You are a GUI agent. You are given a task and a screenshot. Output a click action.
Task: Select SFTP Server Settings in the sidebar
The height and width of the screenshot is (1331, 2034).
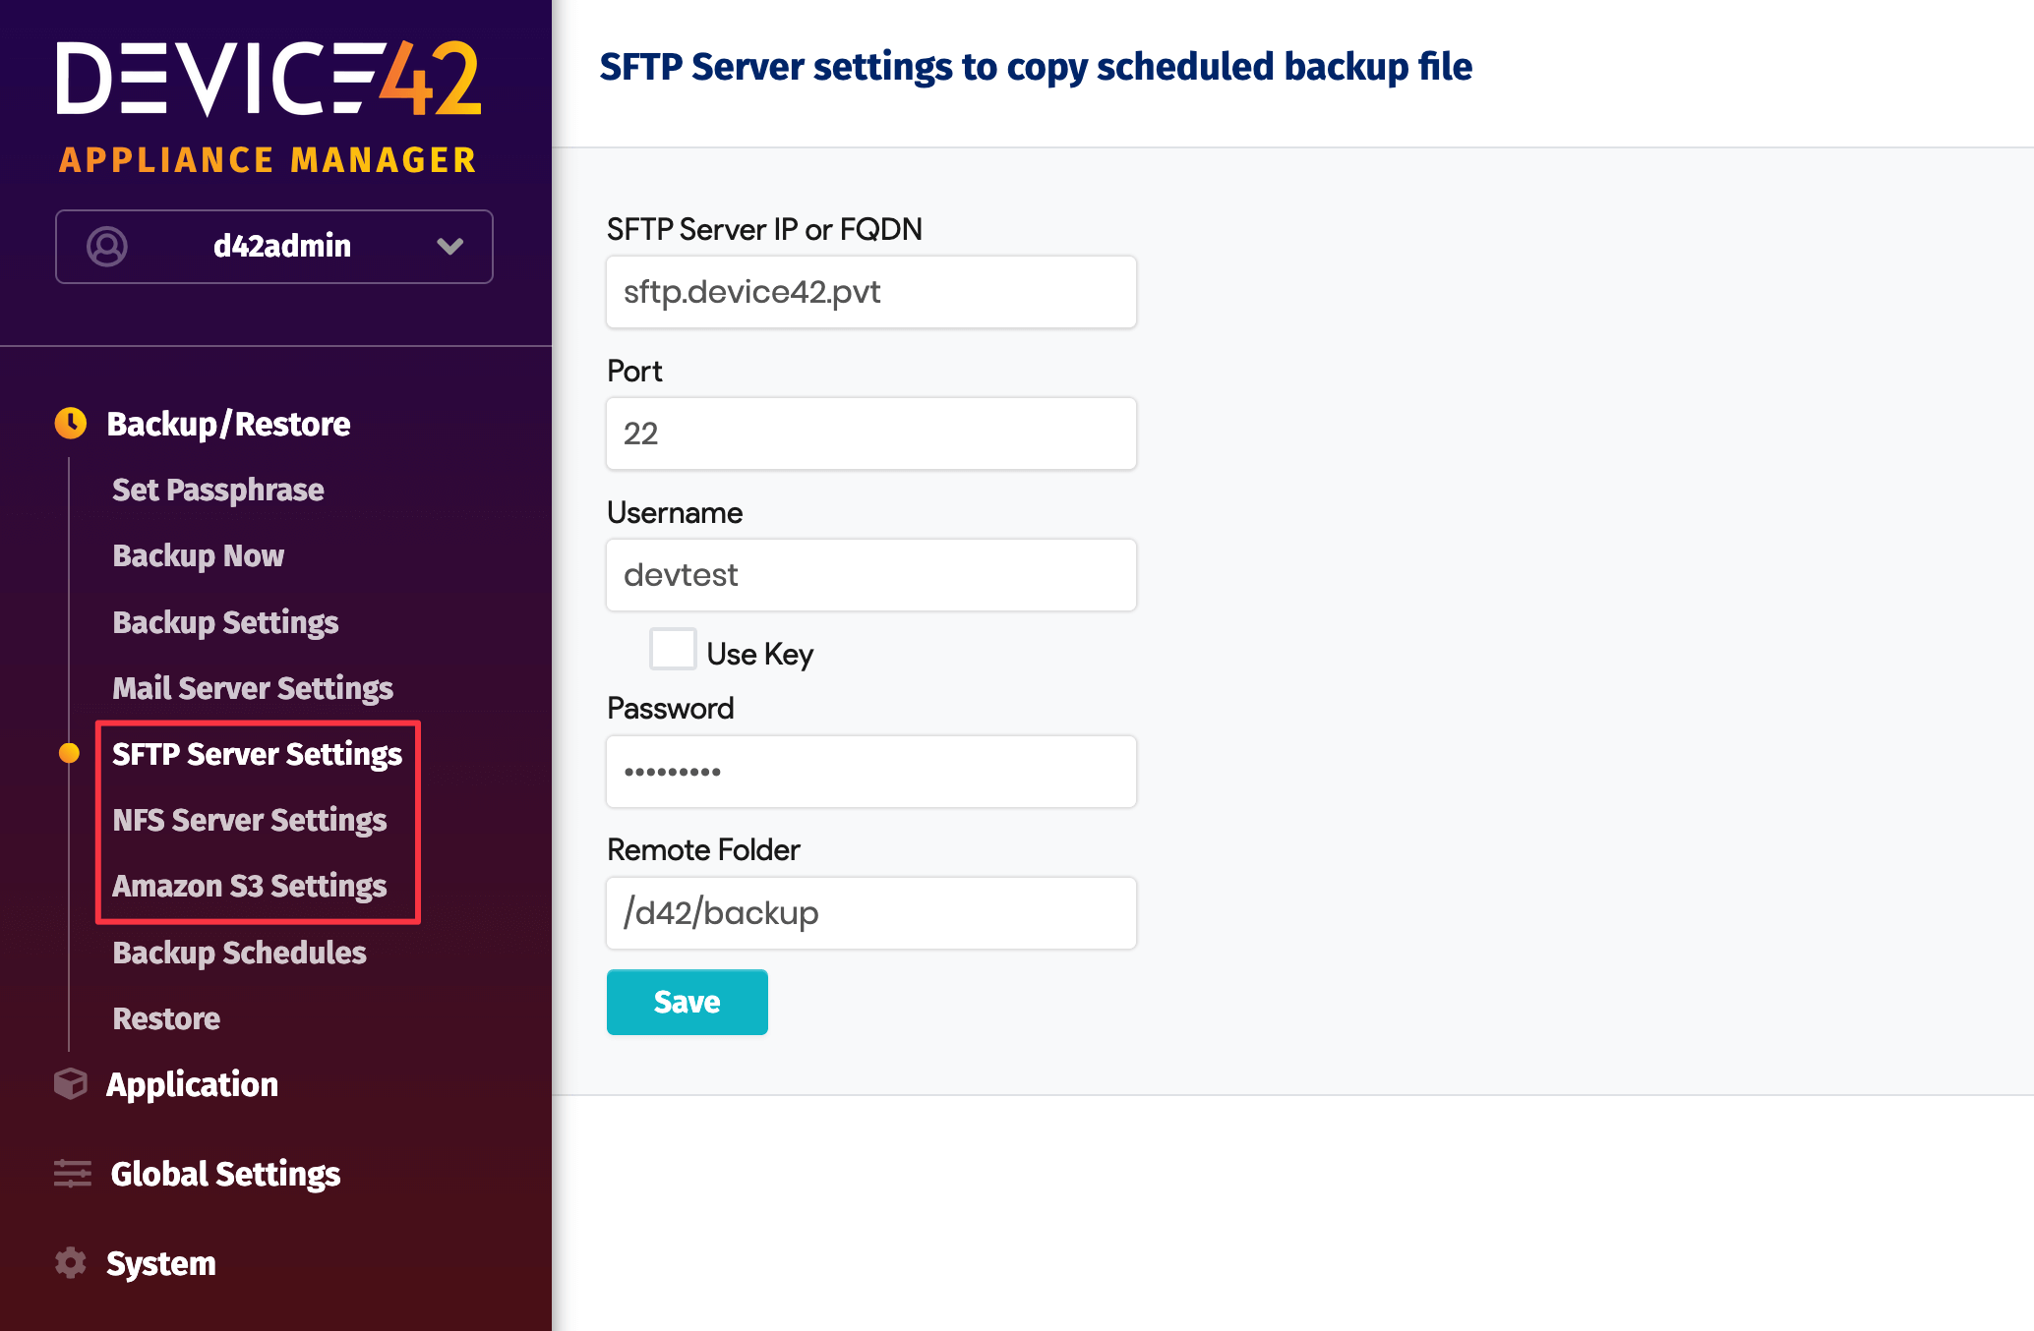coord(257,754)
